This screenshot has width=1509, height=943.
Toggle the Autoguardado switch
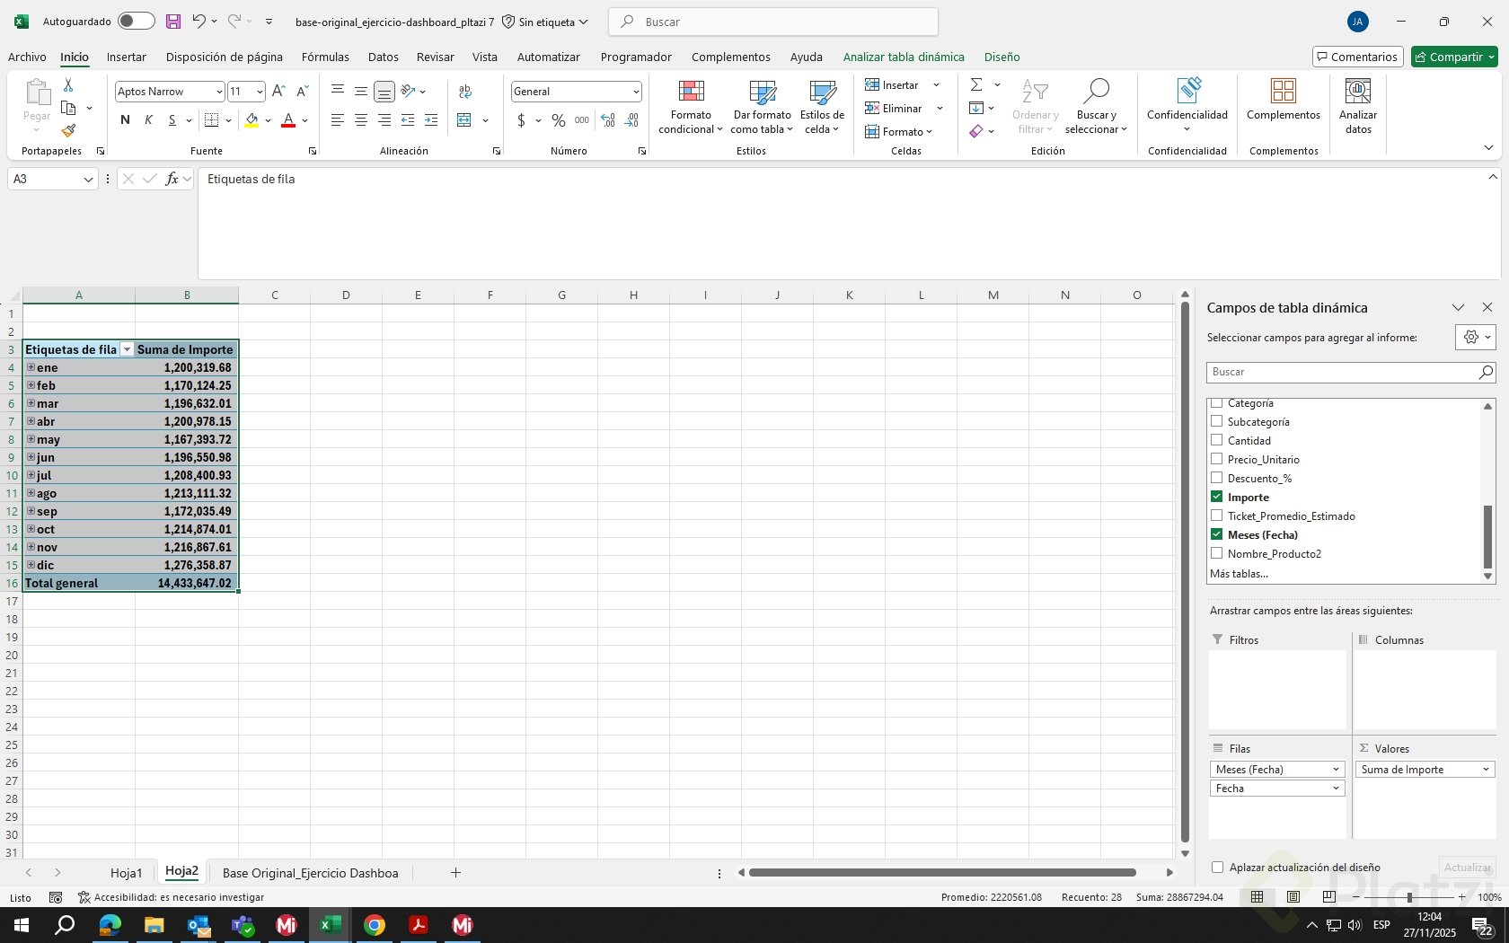(136, 22)
